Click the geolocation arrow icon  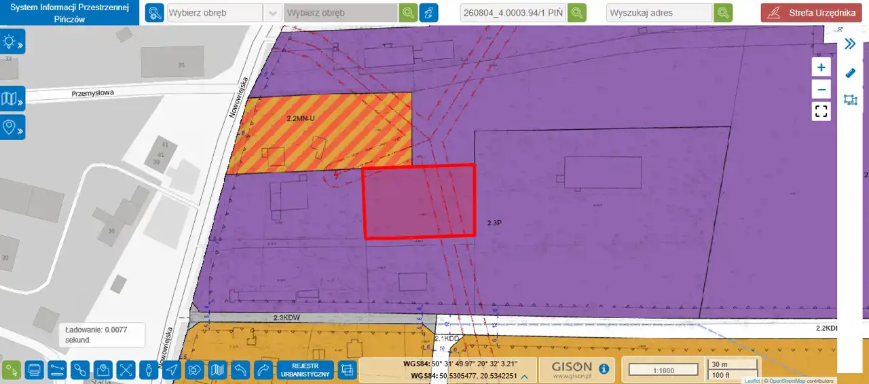[172, 370]
